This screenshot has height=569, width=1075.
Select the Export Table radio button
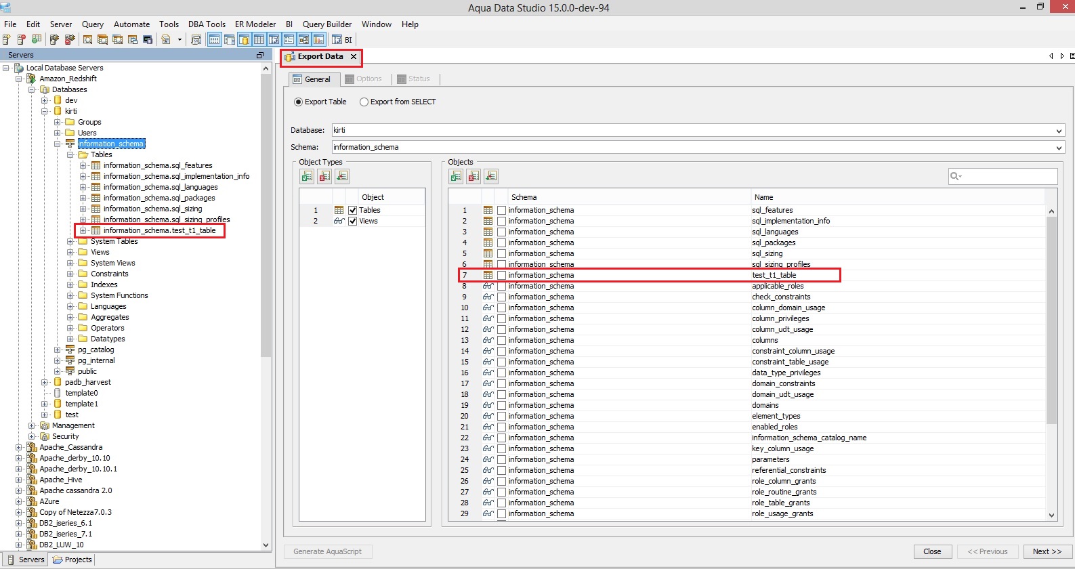pyautogui.click(x=299, y=102)
